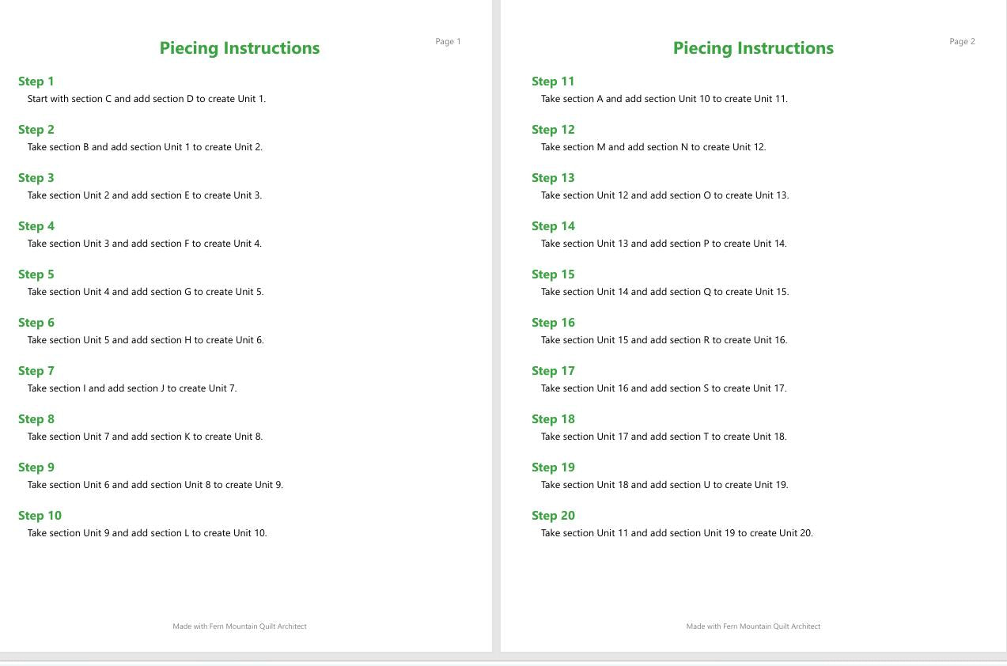
Task: Click the instruction text creating Unit 9
Action: click(x=155, y=485)
